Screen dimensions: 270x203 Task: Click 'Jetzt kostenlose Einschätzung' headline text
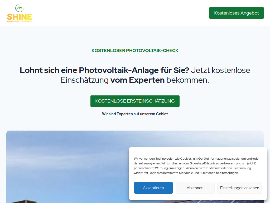(221, 70)
